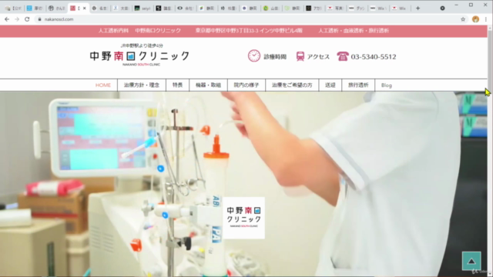Click the scroll-to-top arrow button
Screen dimensions: 493x277
(471, 261)
